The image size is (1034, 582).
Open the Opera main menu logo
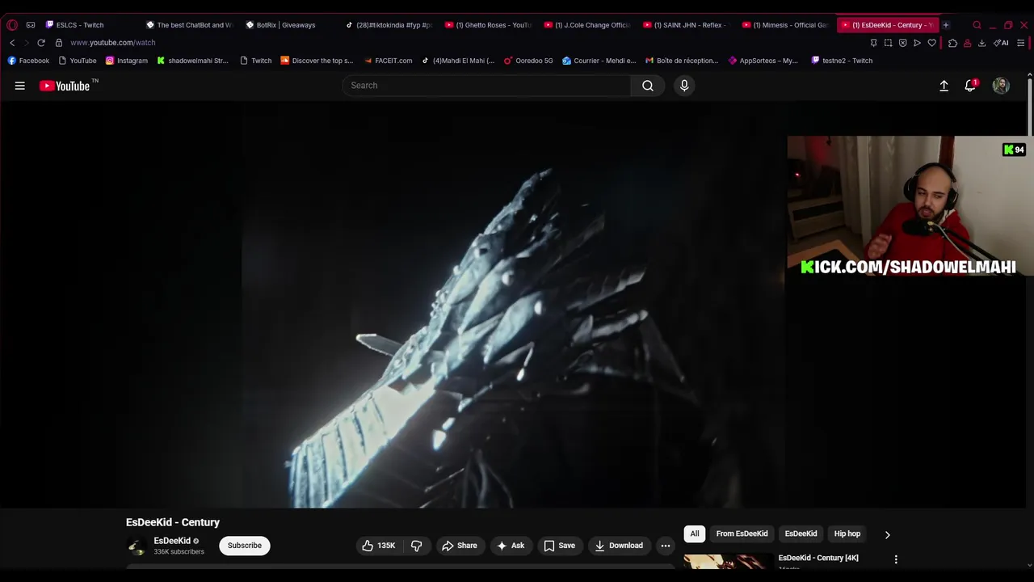coord(12,25)
